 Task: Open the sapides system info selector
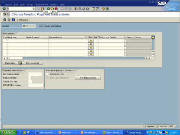tap(157, 126)
